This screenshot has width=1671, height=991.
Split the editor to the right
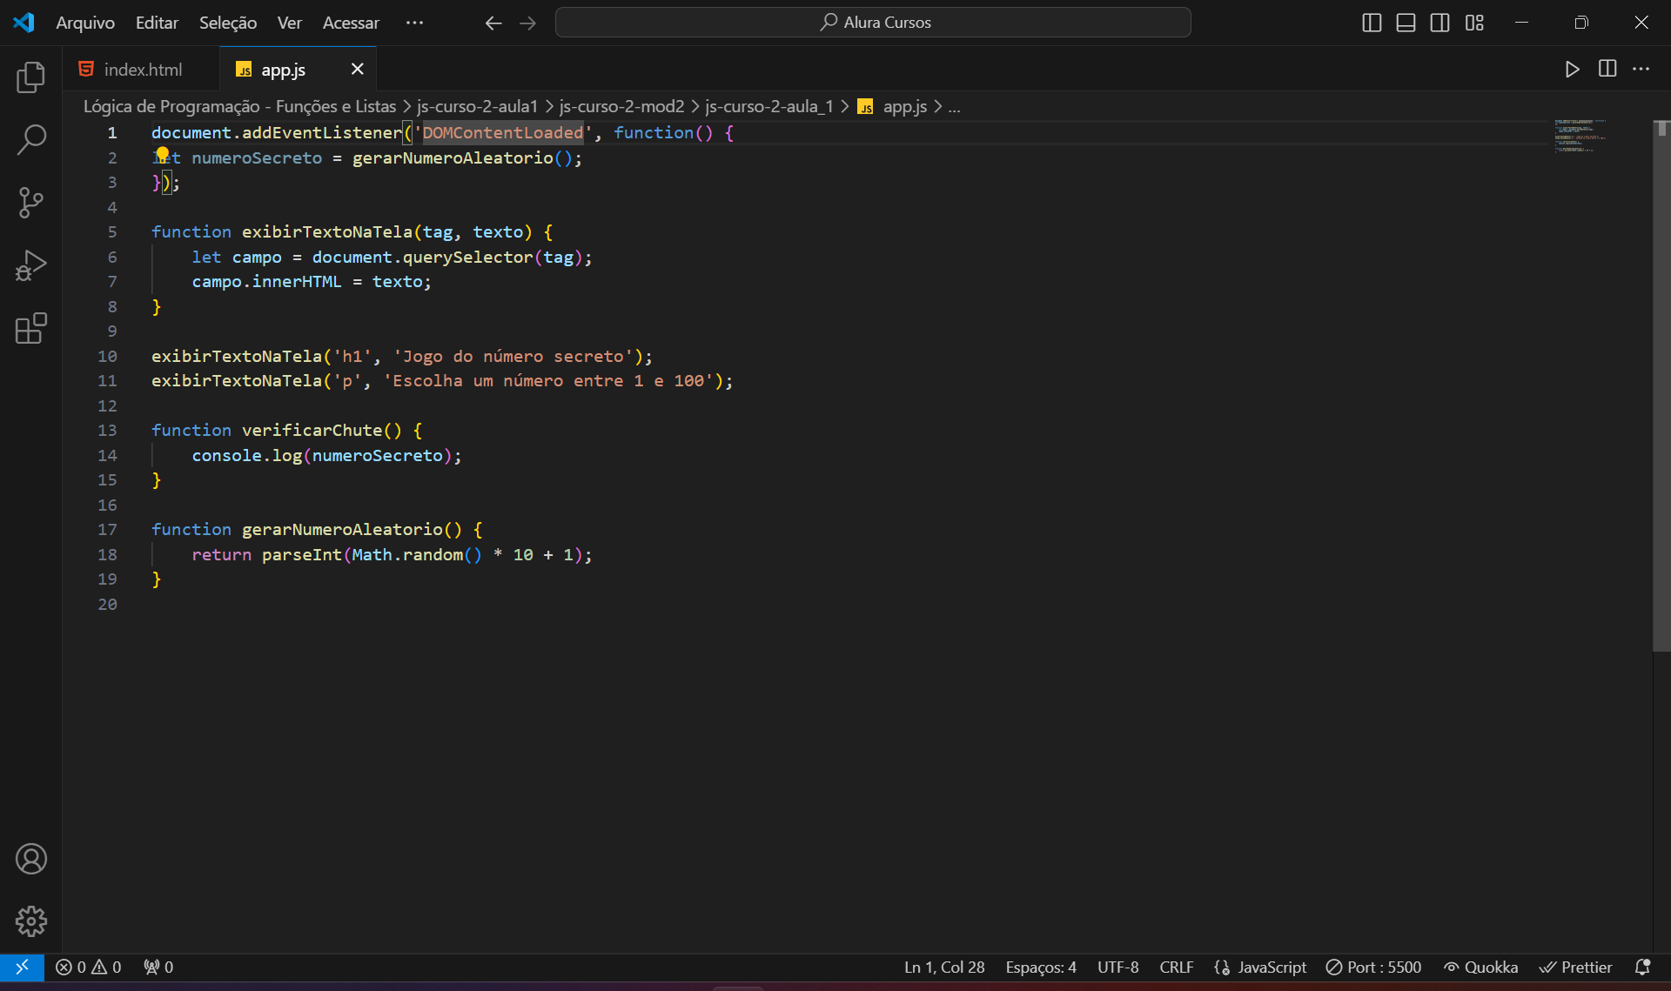pos(1607,69)
